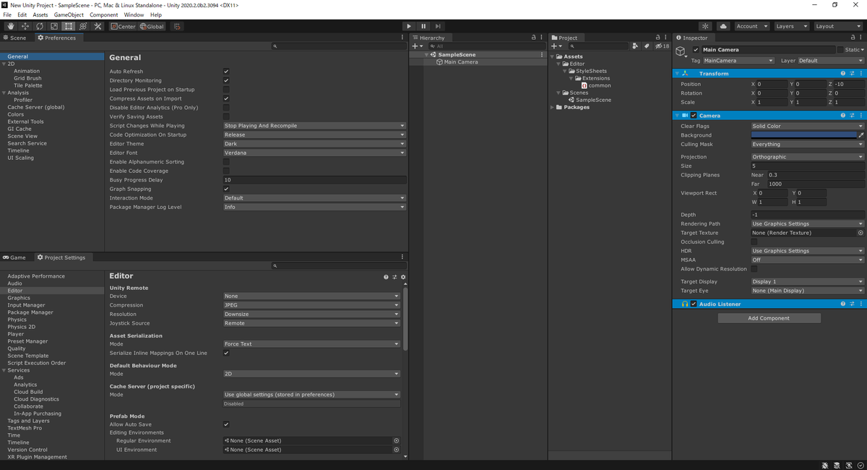Start Play mode

point(409,26)
